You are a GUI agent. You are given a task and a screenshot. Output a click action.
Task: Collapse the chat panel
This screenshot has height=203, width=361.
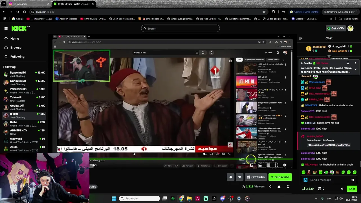pos(301,38)
